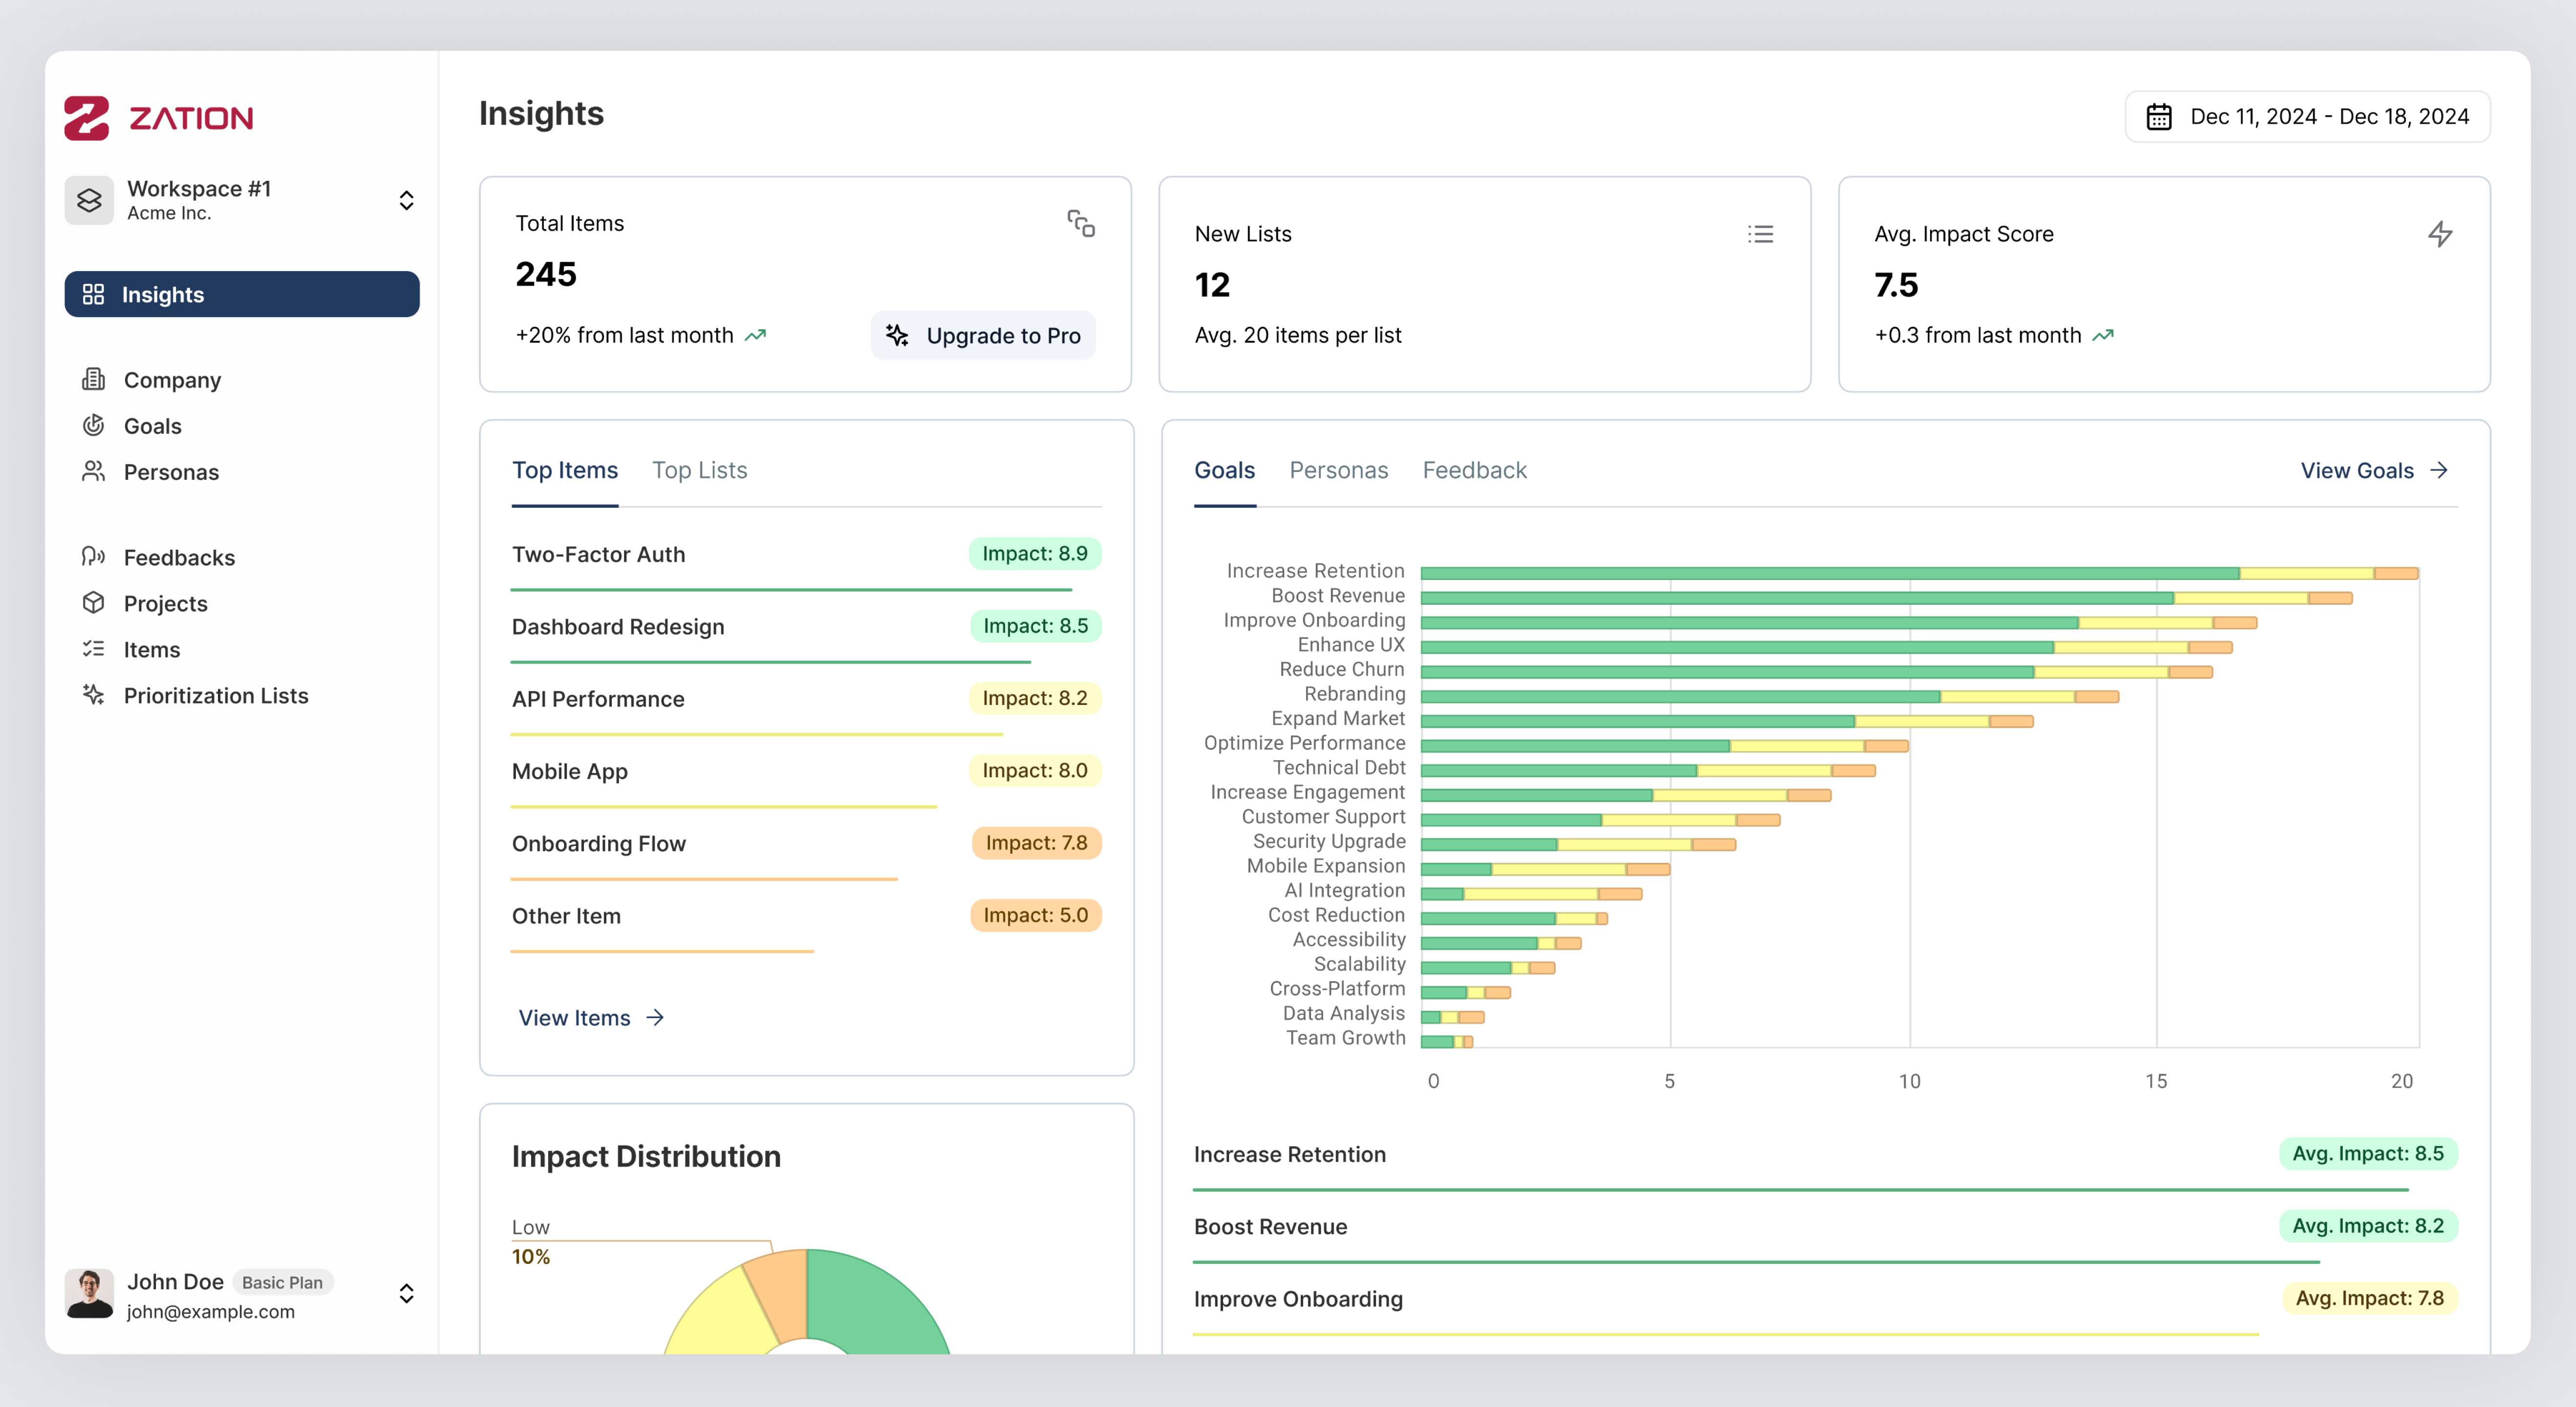
Task: Open the Company page via building icon
Action: [93, 379]
